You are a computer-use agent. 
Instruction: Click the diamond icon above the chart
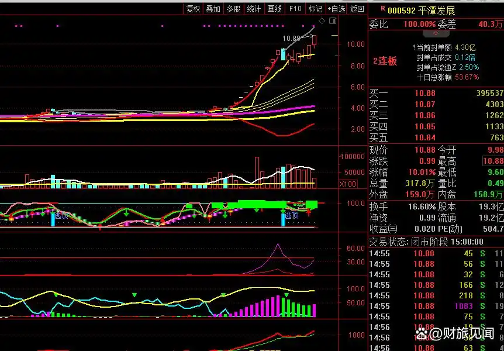(x=322, y=20)
